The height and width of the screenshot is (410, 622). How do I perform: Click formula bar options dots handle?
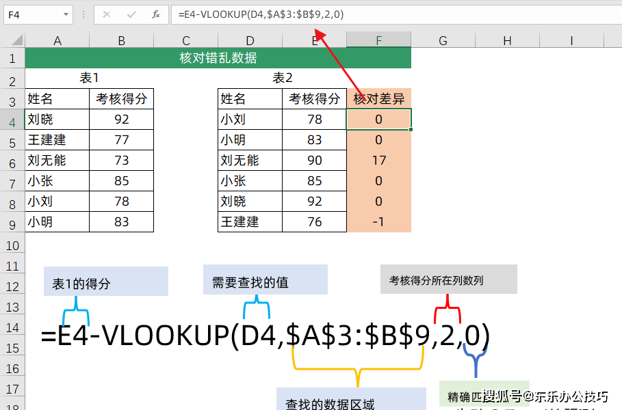tap(83, 14)
